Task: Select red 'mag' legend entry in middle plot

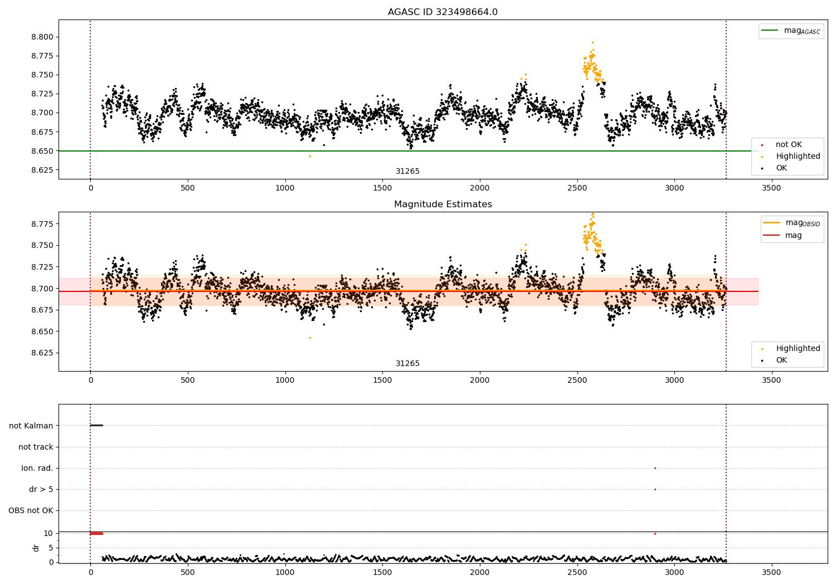Action: (783, 236)
